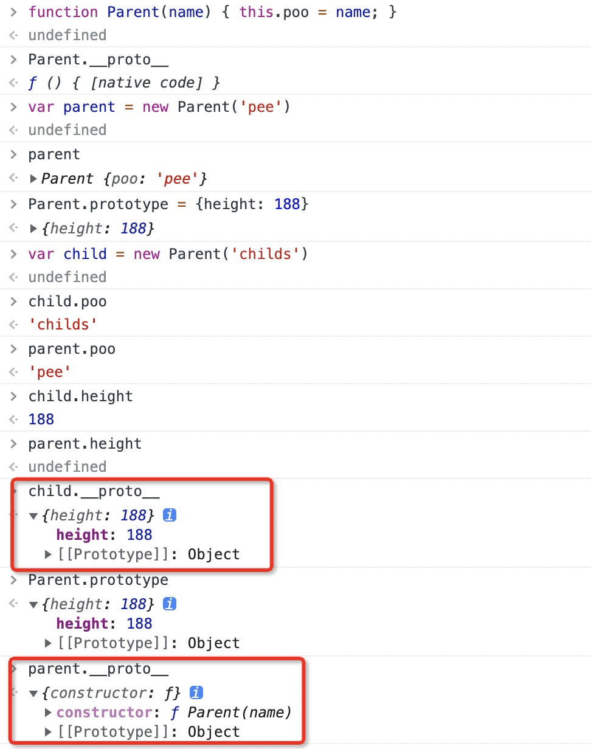Expand {height: 188} result of the prototype assignment
Viewport: 591px width, 749px height.
click(33, 229)
